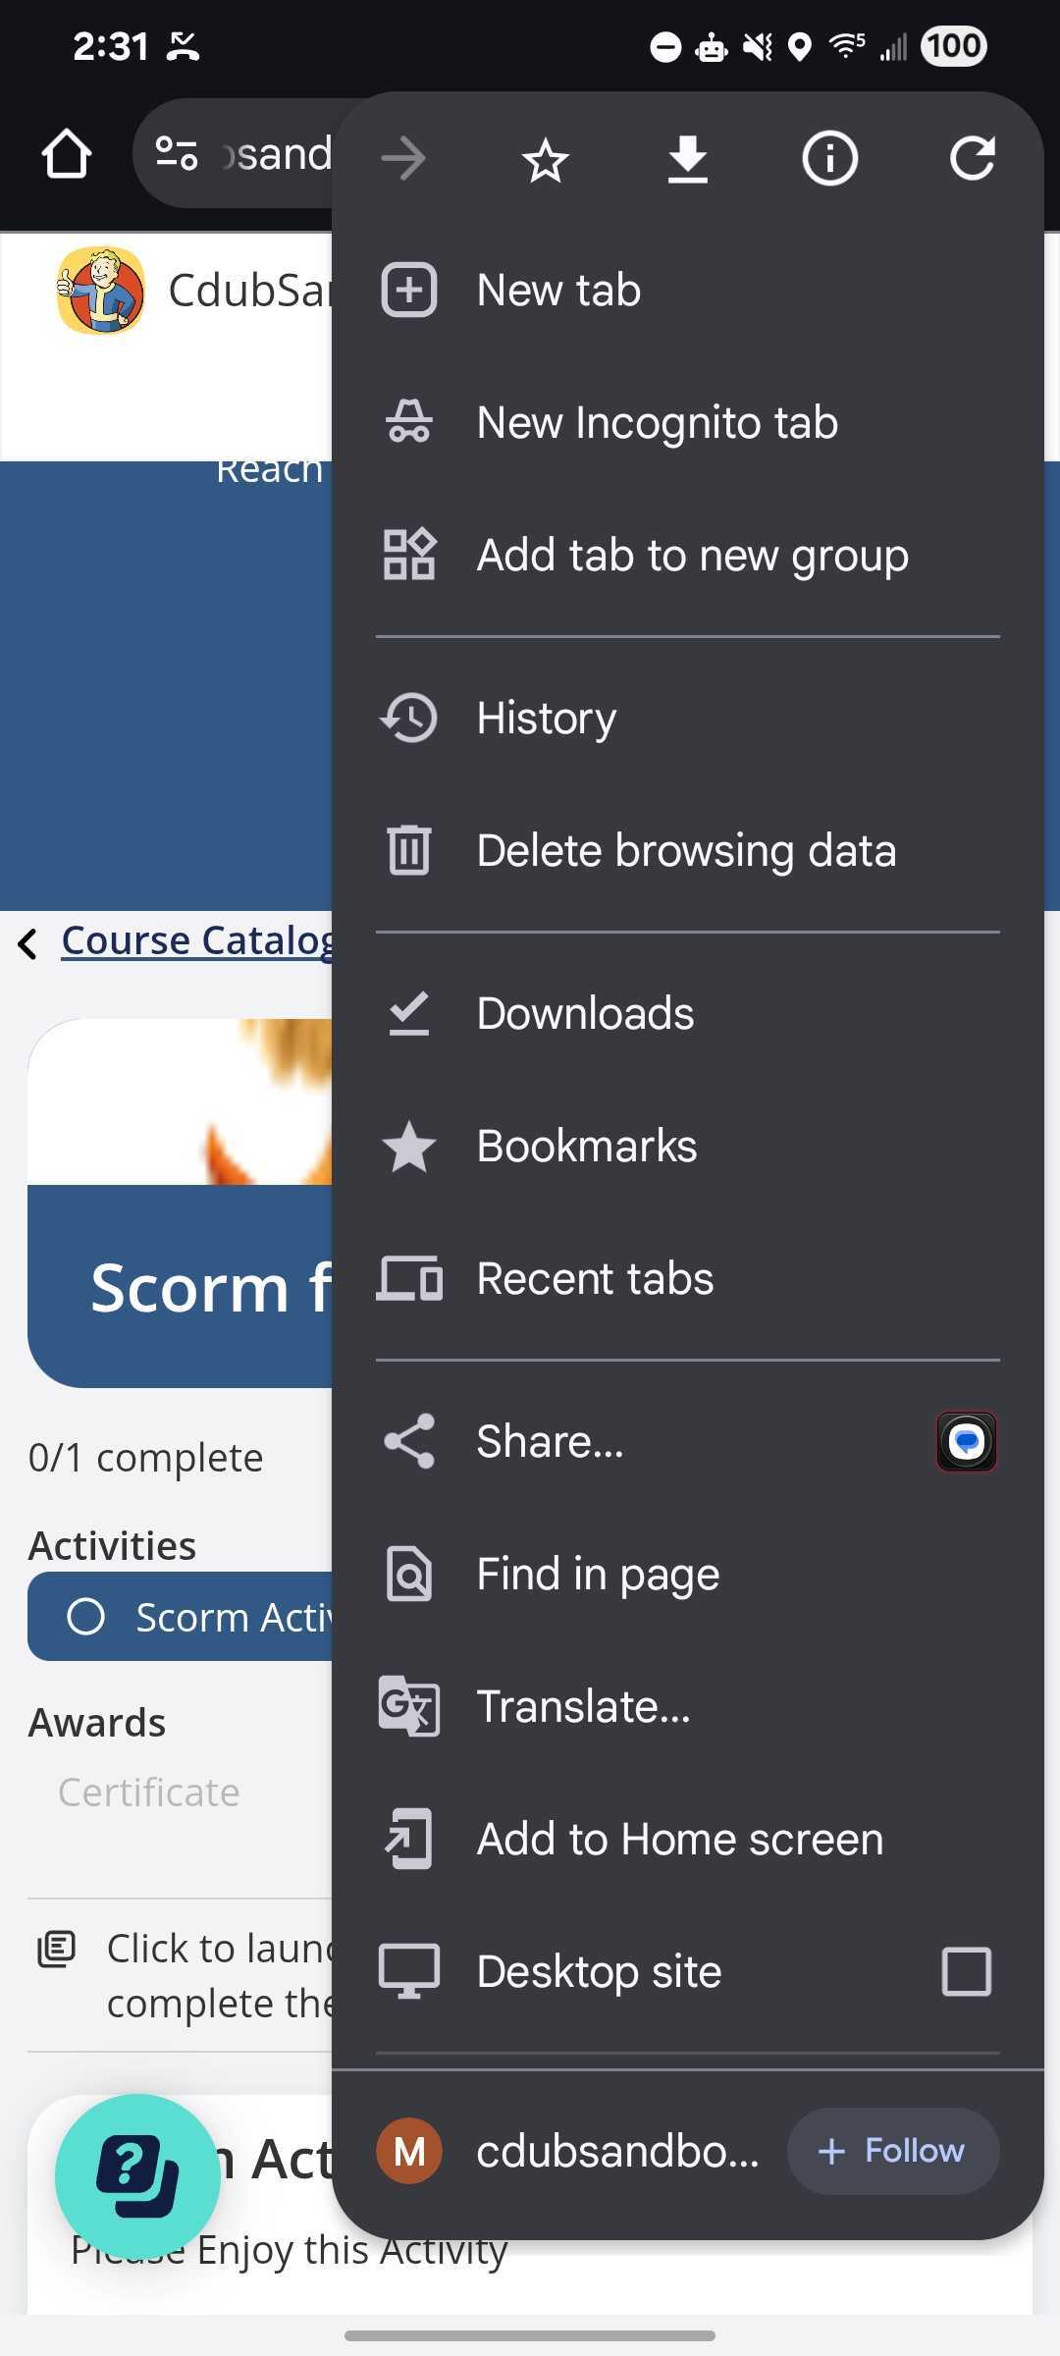Viewport: 1060px width, 2356px height.
Task: Open Recent tabs menu entry
Action: (687, 1278)
